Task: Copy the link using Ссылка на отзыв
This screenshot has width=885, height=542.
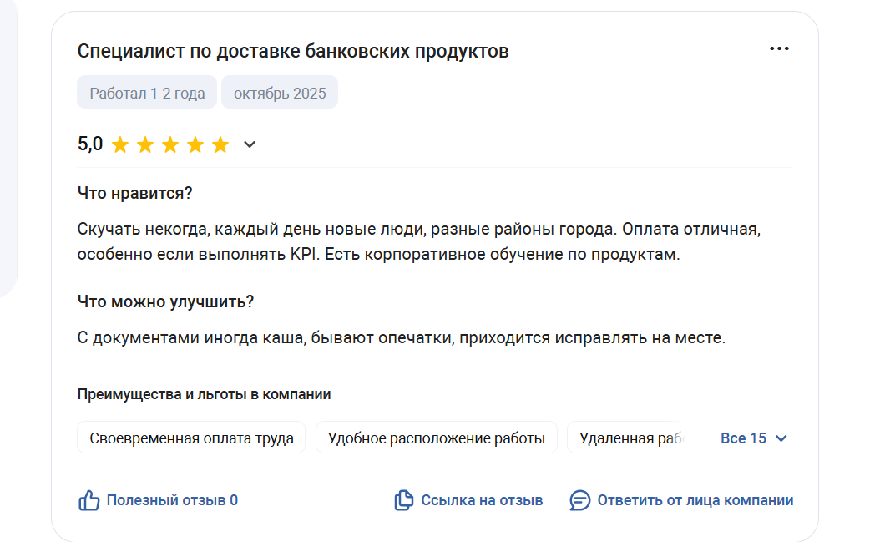Action: [482, 501]
